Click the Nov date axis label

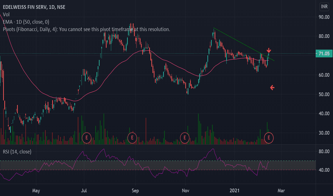[x=185, y=191]
